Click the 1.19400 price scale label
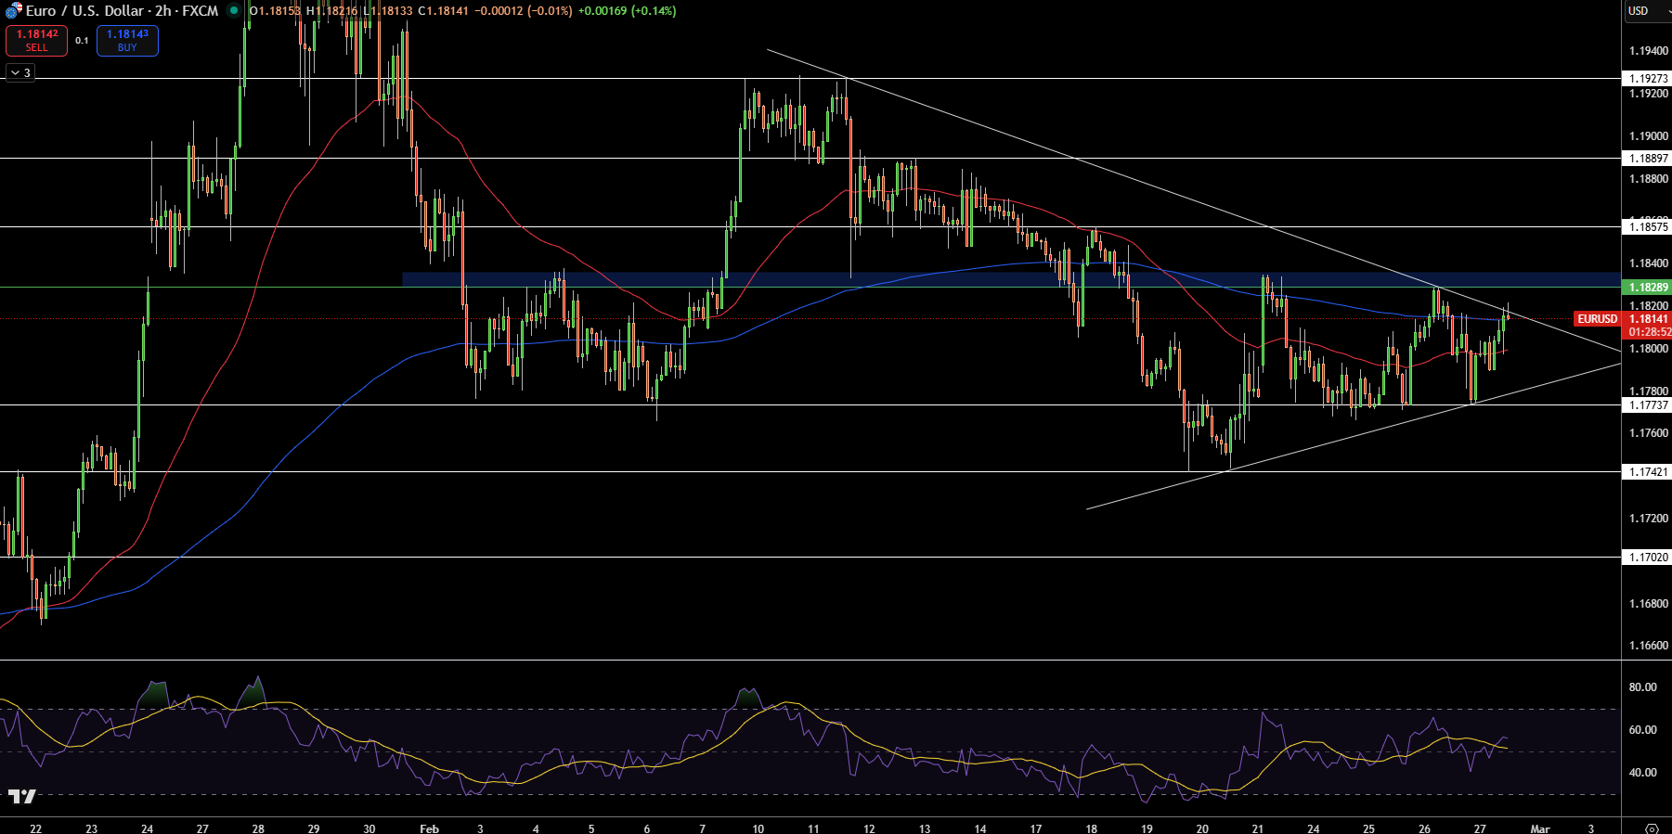The height and width of the screenshot is (834, 1672). (x=1649, y=51)
